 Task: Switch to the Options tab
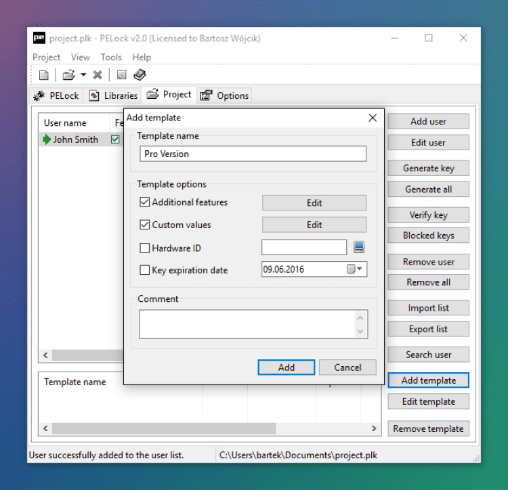[224, 96]
